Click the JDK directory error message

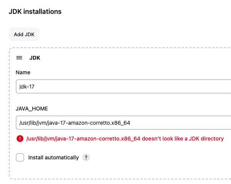click(125, 139)
